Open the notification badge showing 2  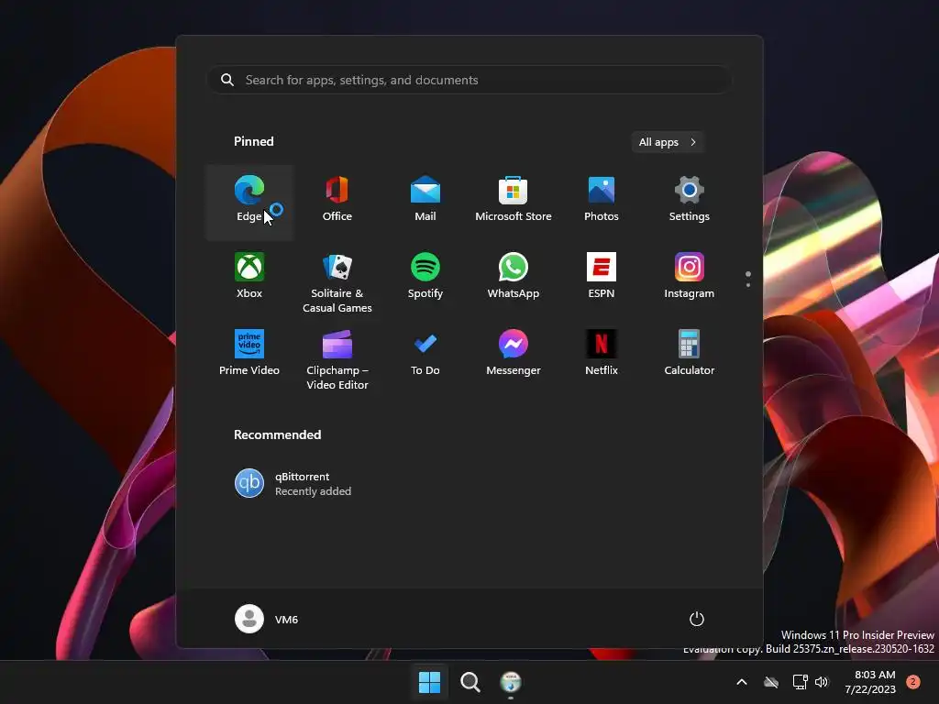912,682
